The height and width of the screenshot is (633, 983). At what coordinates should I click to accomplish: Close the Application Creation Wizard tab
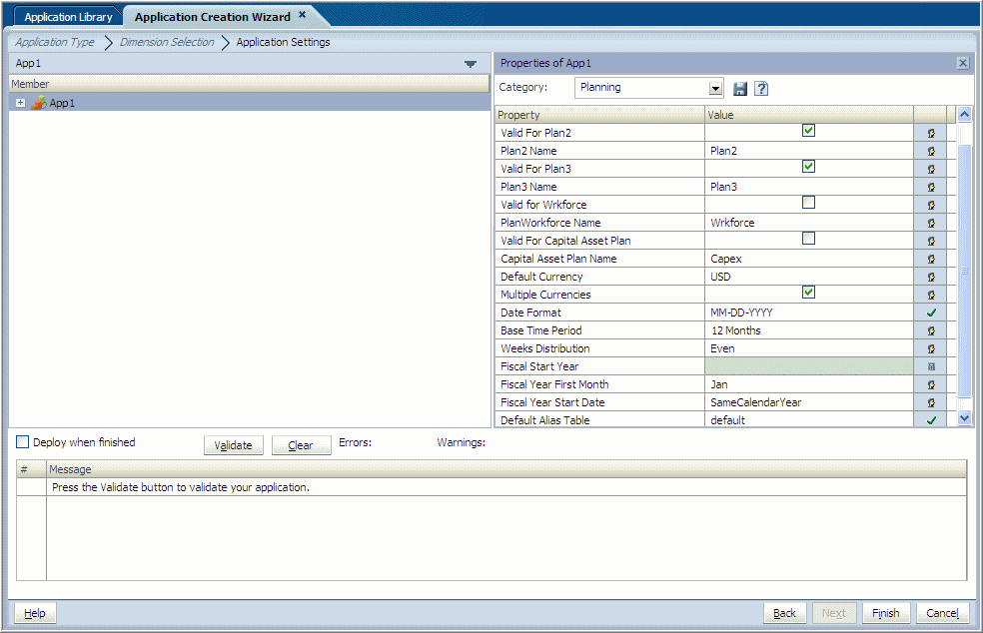click(302, 14)
